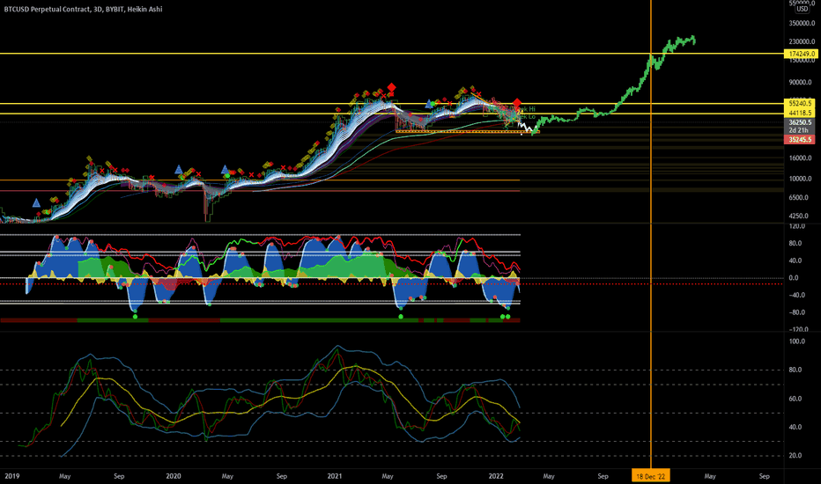Screen dimensions: 821x484
Task: Click the 2020 label on time axis
Action: point(174,476)
